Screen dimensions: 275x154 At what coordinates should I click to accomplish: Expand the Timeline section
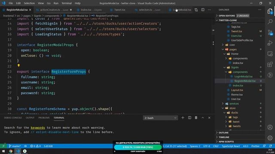tap(240, 137)
